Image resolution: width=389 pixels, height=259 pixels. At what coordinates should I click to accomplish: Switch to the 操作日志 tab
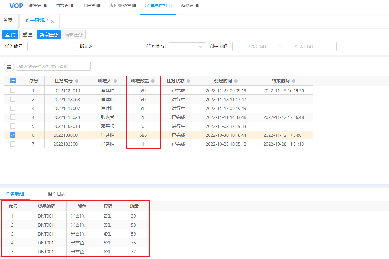point(57,194)
